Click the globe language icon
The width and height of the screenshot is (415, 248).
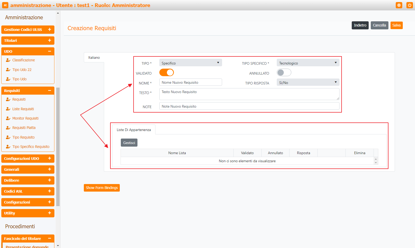pyautogui.click(x=399, y=5)
